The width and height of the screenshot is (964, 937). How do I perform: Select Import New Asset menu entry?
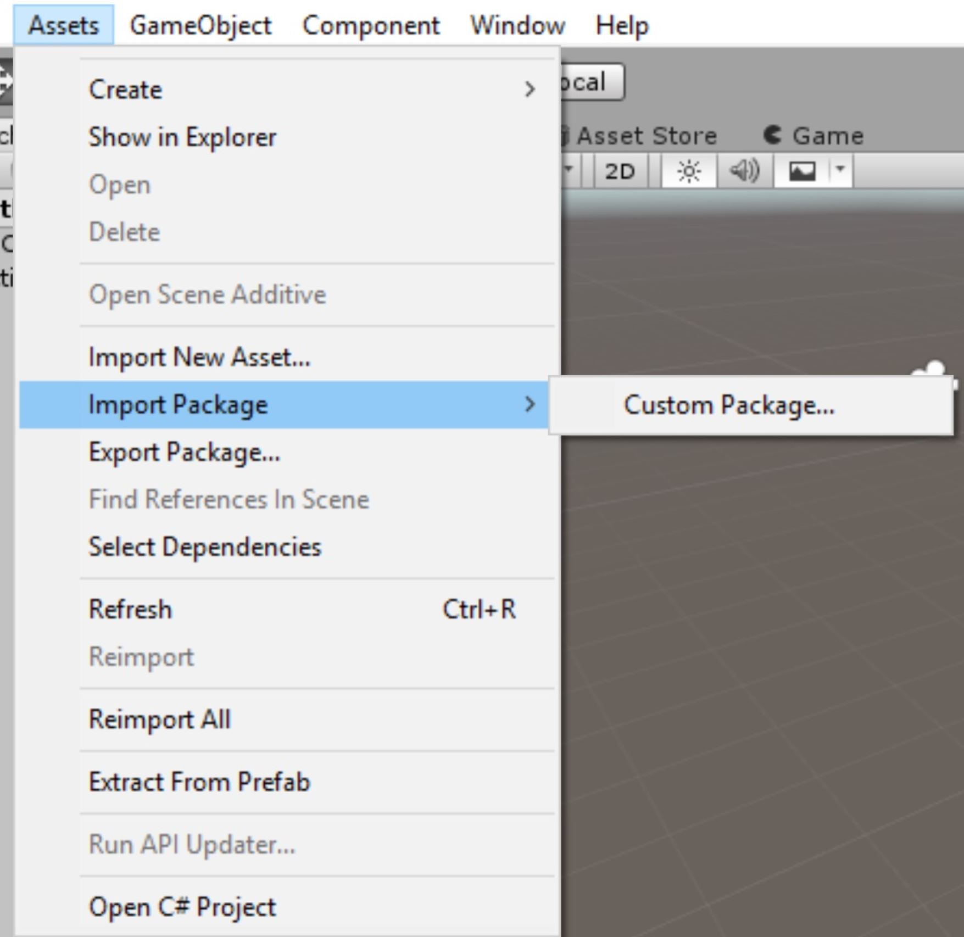(199, 358)
